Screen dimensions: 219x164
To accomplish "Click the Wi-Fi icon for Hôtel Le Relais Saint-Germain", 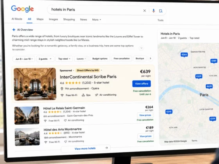I will coord(45,121).
